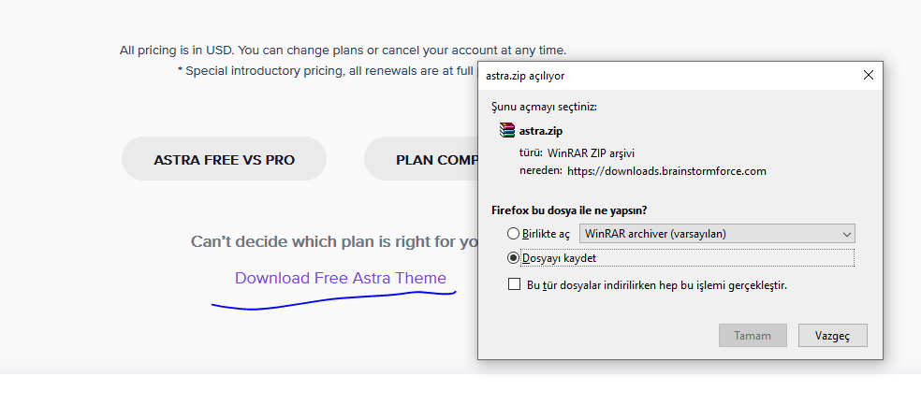Select the Birlikte aç radio button
This screenshot has width=921, height=420.
(x=513, y=233)
